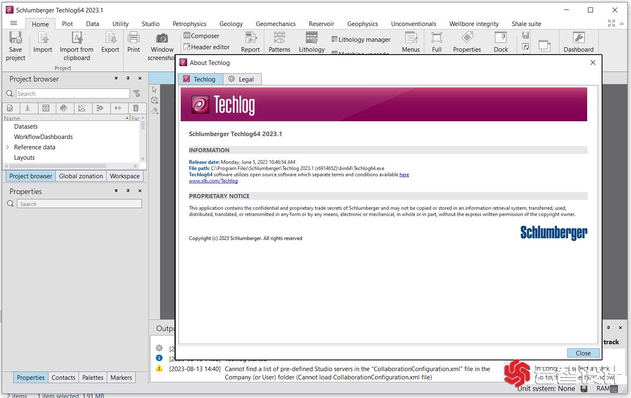Click the Project browser filter icon
The image size is (631, 398).
136,94
